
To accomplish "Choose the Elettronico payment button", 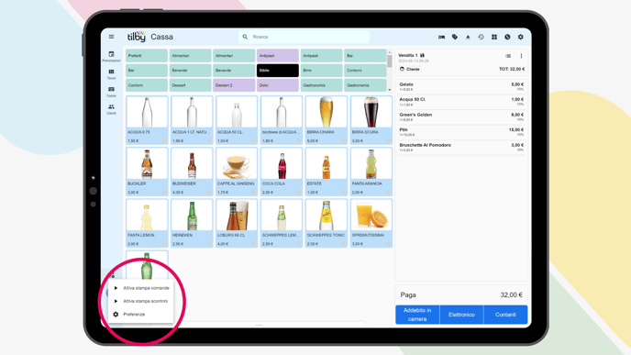I will [x=461, y=315].
